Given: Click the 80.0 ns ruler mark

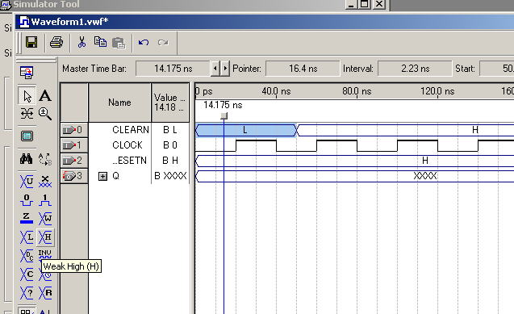Looking at the screenshot, I should (x=357, y=91).
